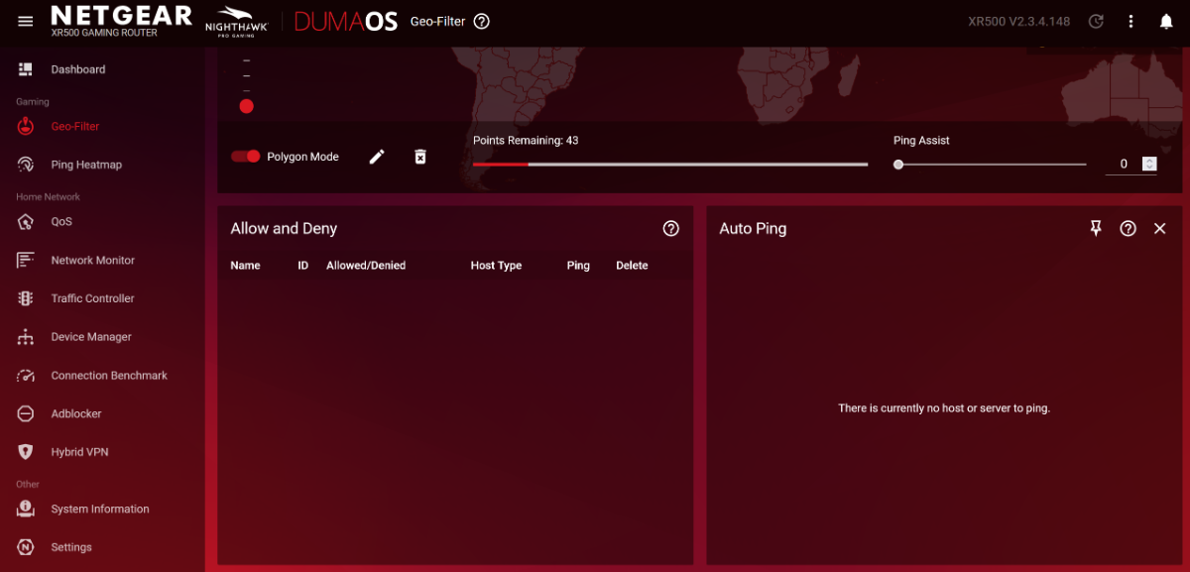
Task: Sort by the Ping column header
Action: (578, 266)
